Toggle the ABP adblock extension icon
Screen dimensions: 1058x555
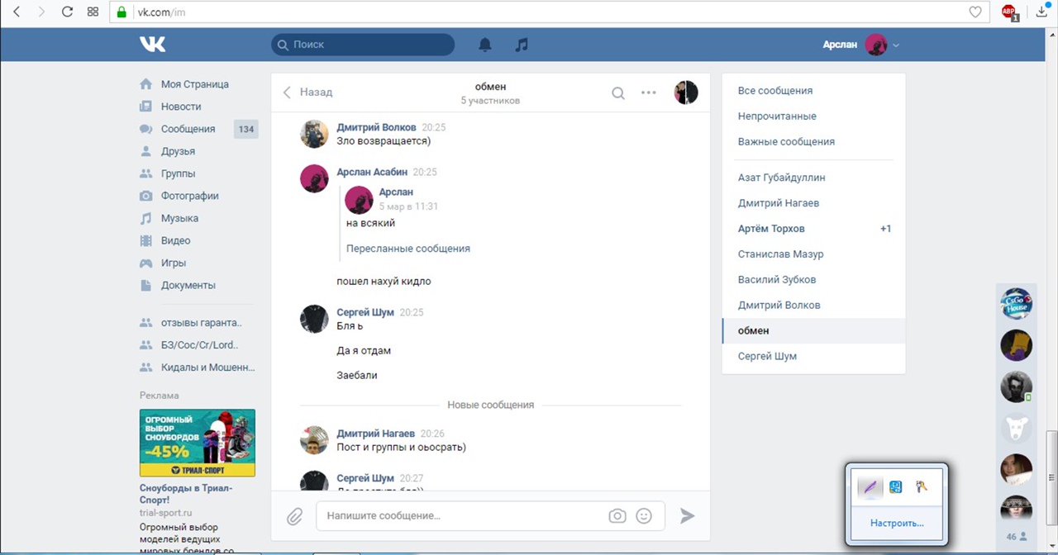(x=1009, y=12)
